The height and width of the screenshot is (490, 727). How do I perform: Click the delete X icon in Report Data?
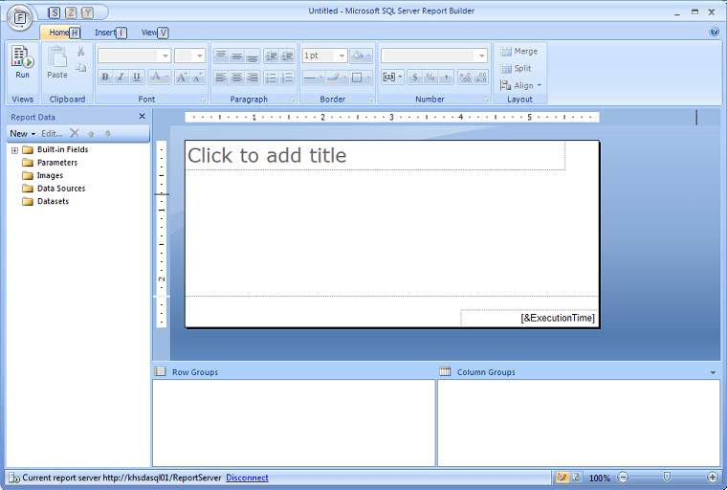click(x=75, y=134)
